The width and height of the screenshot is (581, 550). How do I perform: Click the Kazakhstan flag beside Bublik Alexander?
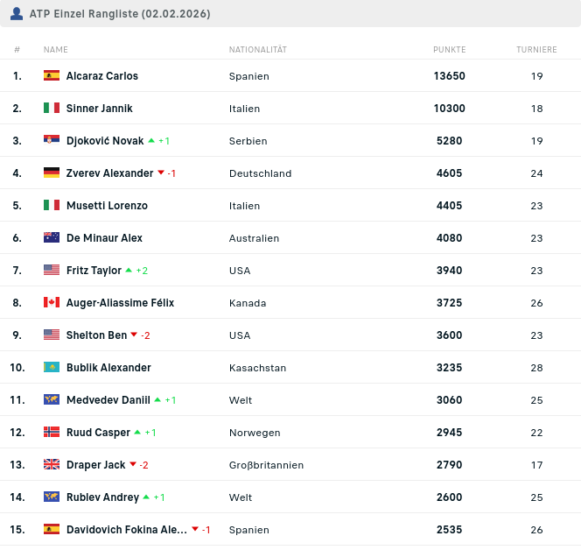52,368
